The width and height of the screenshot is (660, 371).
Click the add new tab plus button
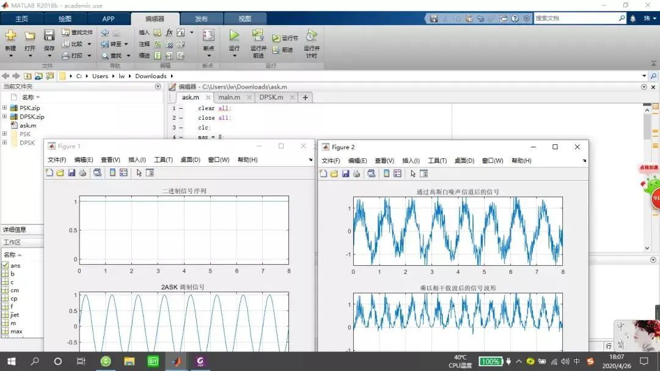click(x=305, y=97)
